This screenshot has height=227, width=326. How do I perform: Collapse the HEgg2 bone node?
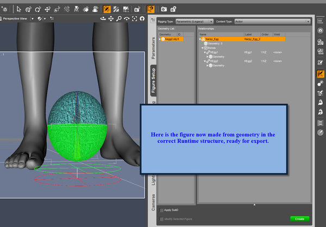point(205,61)
